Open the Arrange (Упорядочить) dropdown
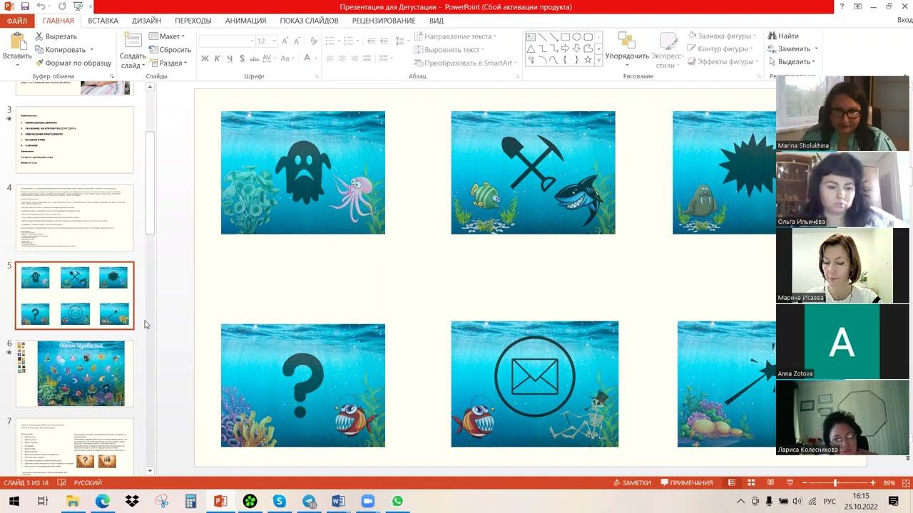The width and height of the screenshot is (913, 513). pos(627,56)
